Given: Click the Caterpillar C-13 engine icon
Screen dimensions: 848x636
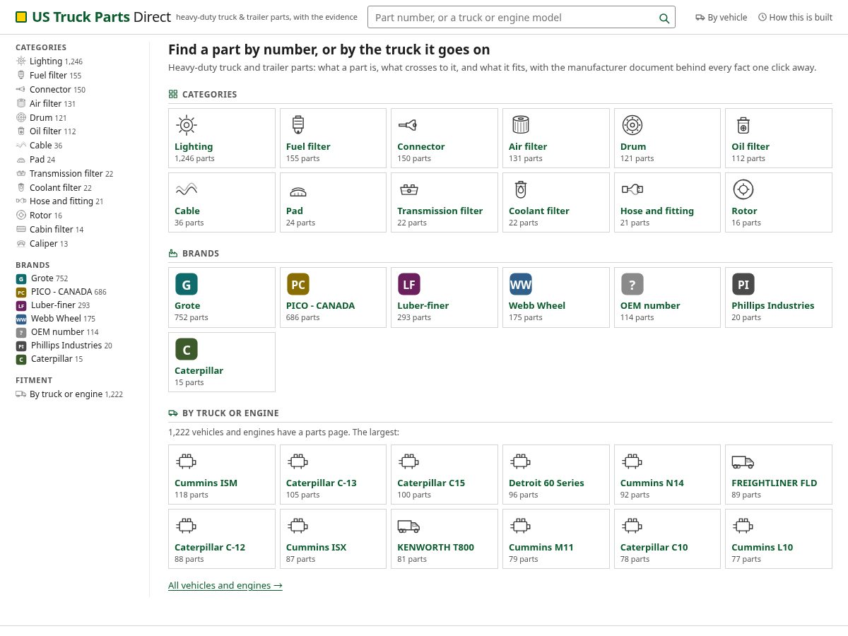Looking at the screenshot, I should 298,461.
